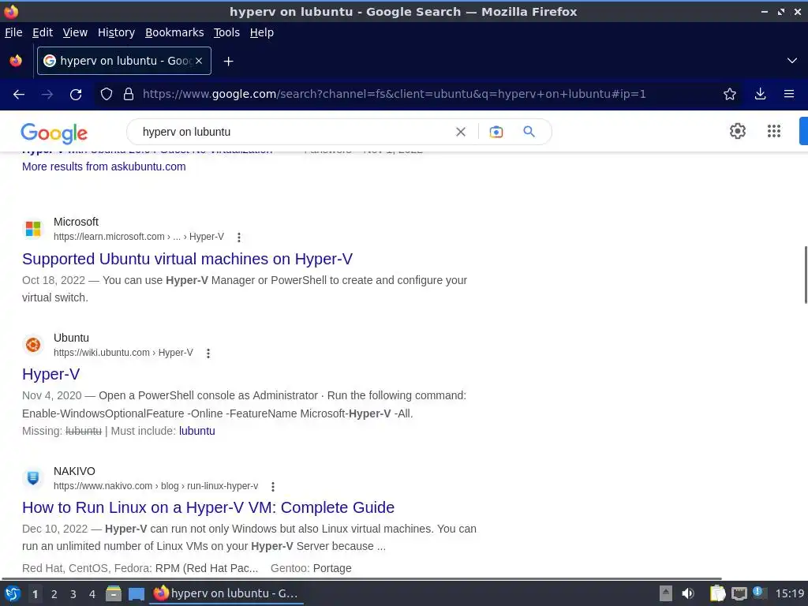Click the horizontal scrollbar at page bottom

[361, 578]
